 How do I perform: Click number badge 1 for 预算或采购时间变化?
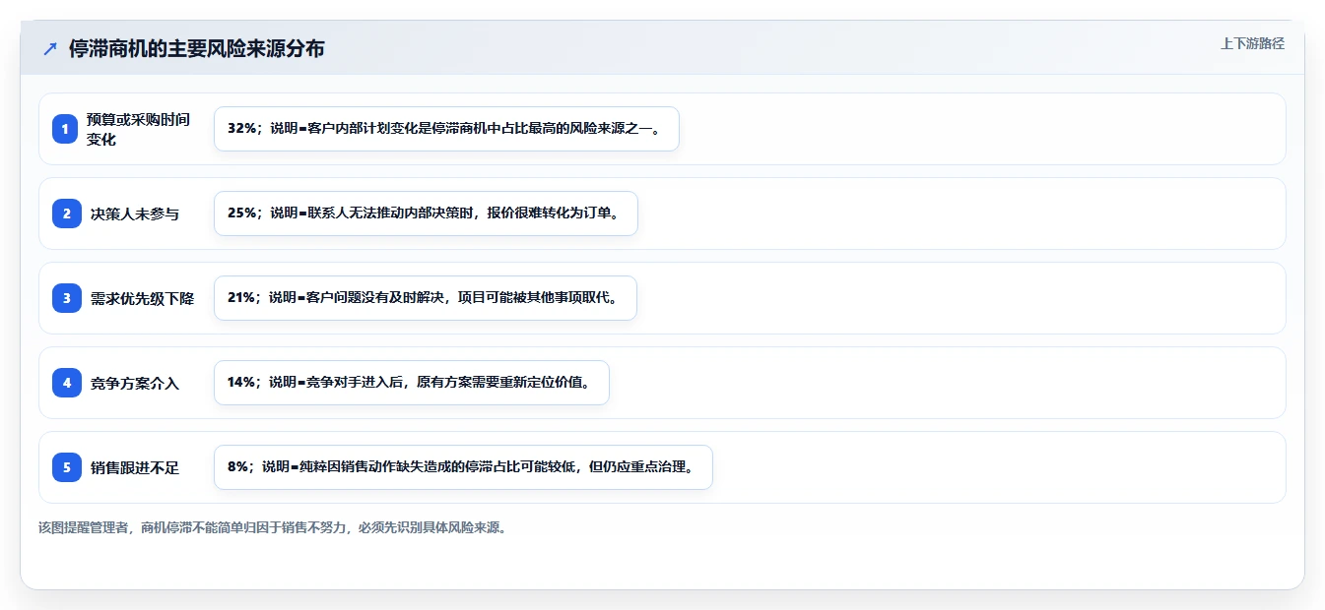[66, 129]
